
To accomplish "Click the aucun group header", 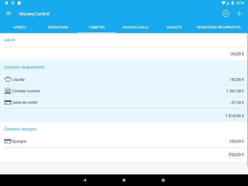I will pos(10,40).
